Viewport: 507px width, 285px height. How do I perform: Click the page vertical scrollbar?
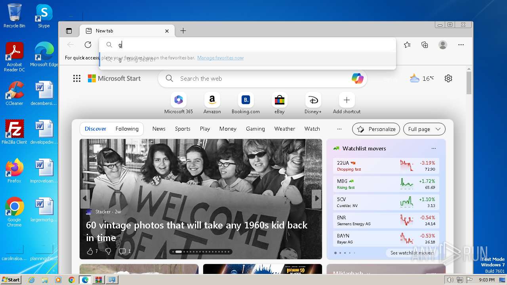(x=469, y=83)
